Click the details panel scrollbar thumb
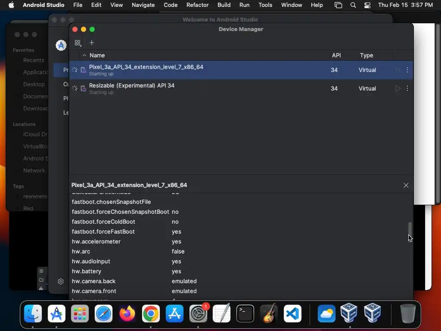The height and width of the screenshot is (331, 441). (410, 231)
